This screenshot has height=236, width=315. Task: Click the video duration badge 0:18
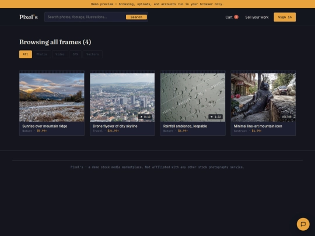145,117
